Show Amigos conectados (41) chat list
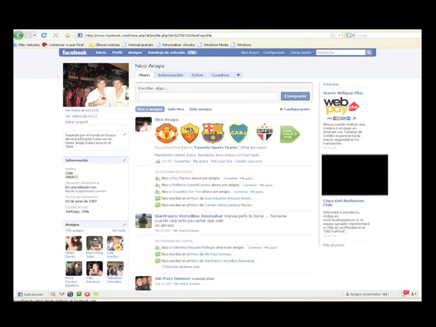This screenshot has width=436, height=327. (x=367, y=294)
